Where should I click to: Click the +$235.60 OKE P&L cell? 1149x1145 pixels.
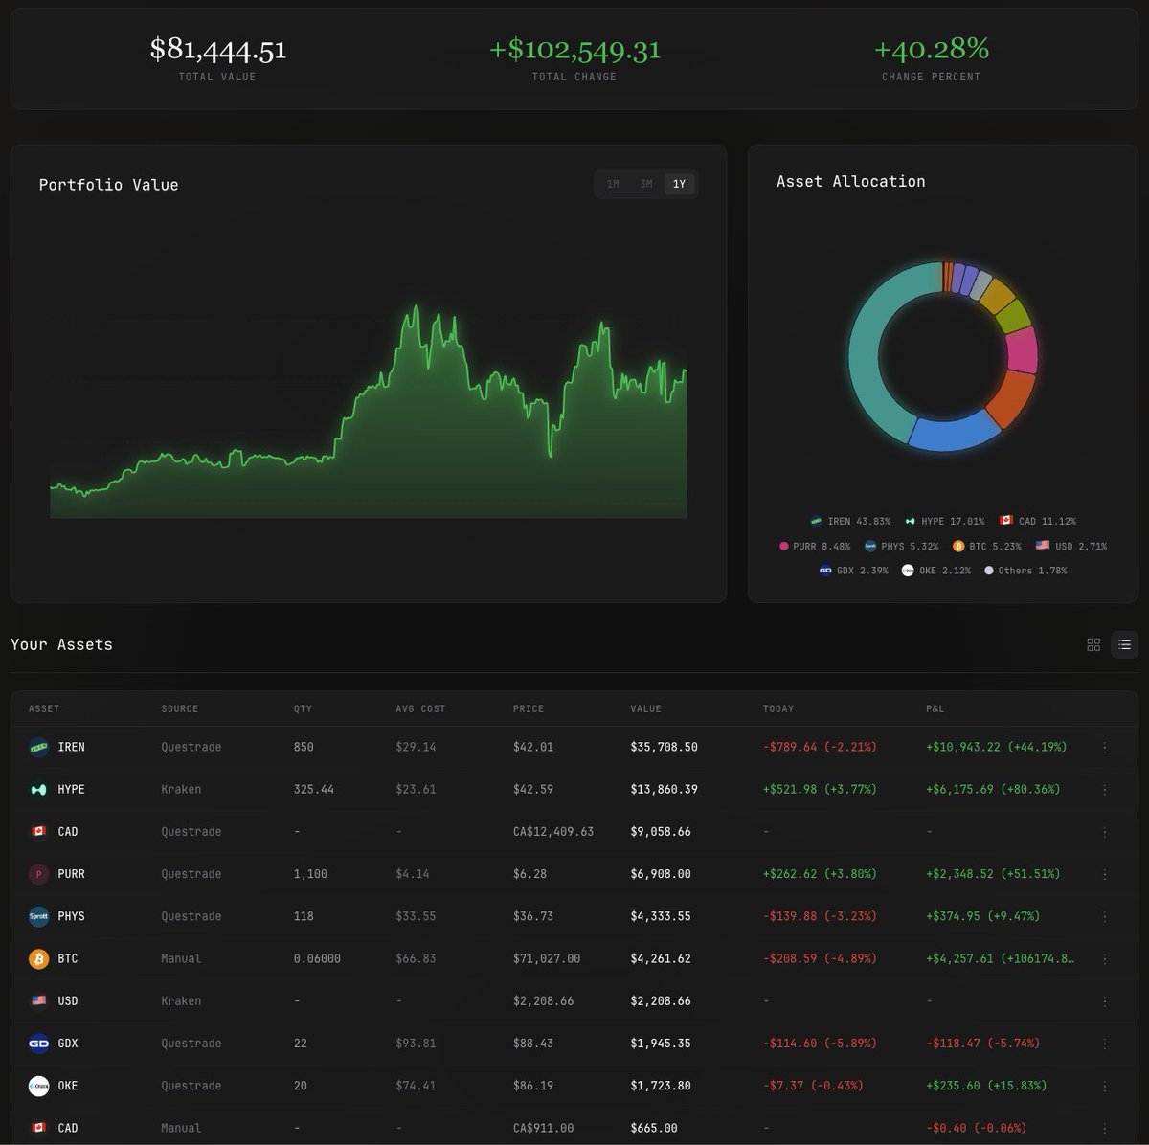coord(986,1086)
